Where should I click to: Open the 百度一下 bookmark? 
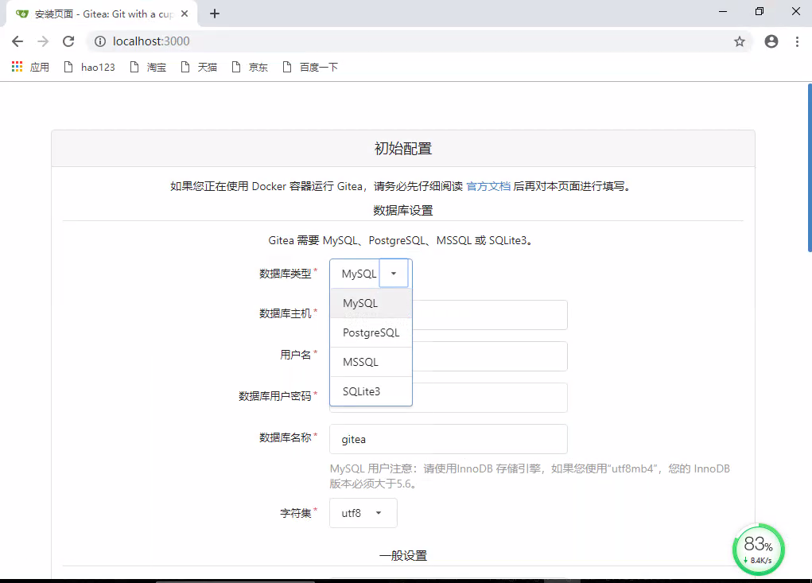coord(310,67)
